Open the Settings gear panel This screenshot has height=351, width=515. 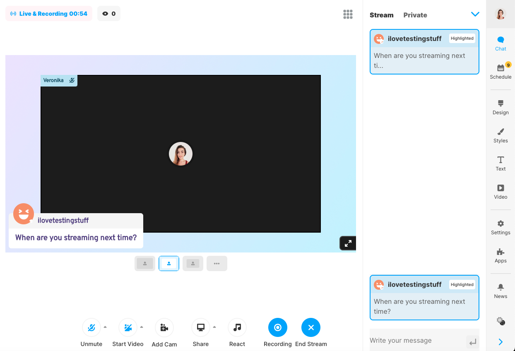point(501,227)
